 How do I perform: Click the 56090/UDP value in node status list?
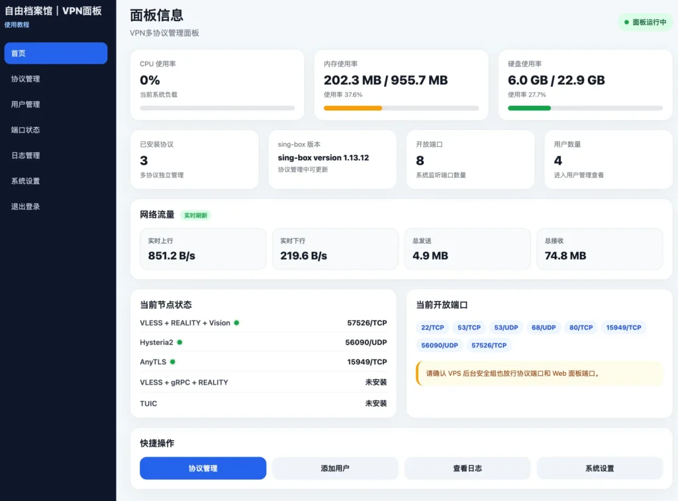point(365,342)
